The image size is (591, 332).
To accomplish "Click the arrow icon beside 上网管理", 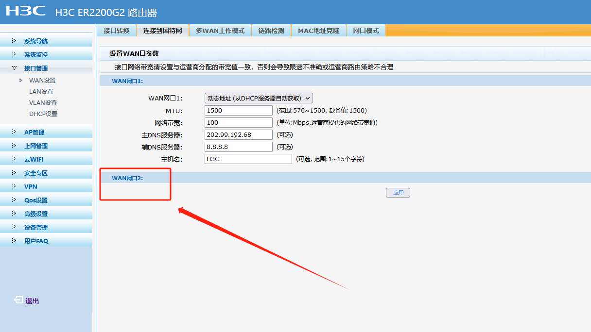I will click(14, 146).
